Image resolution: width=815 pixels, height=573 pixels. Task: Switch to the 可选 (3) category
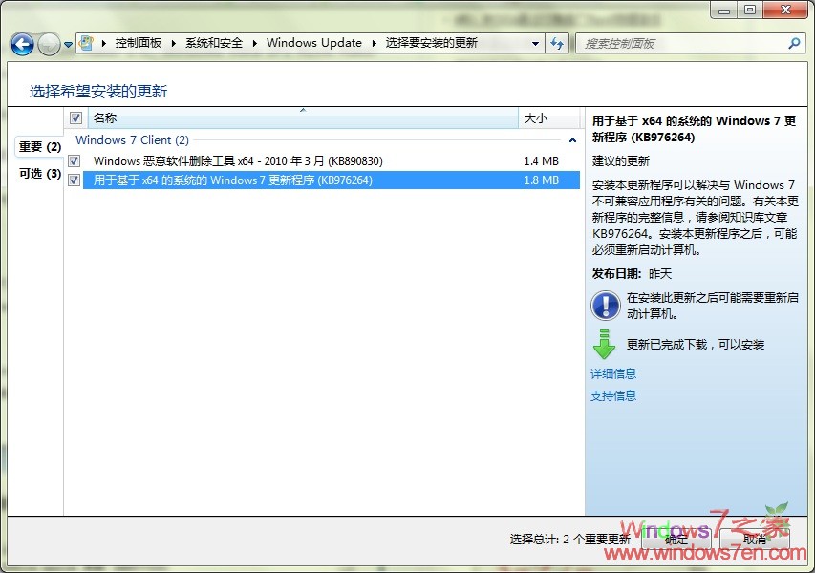point(38,174)
